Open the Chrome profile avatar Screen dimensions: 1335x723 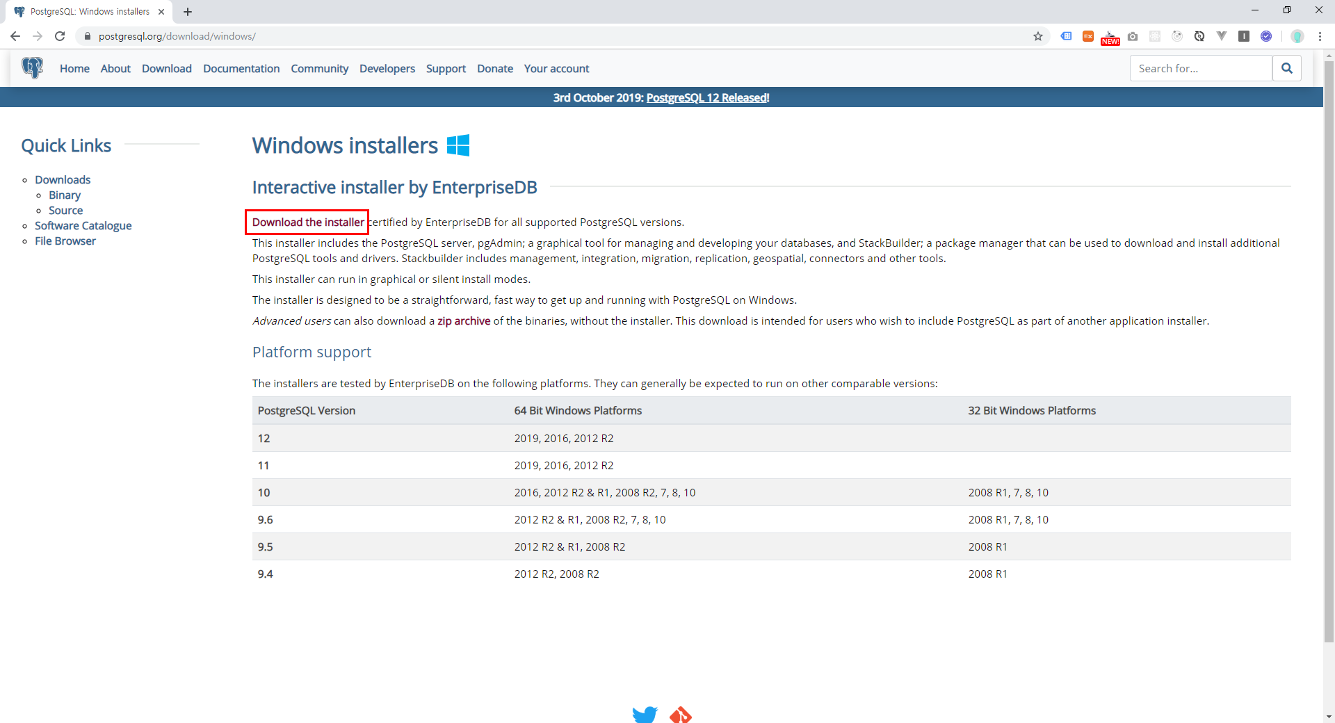[x=1297, y=36]
